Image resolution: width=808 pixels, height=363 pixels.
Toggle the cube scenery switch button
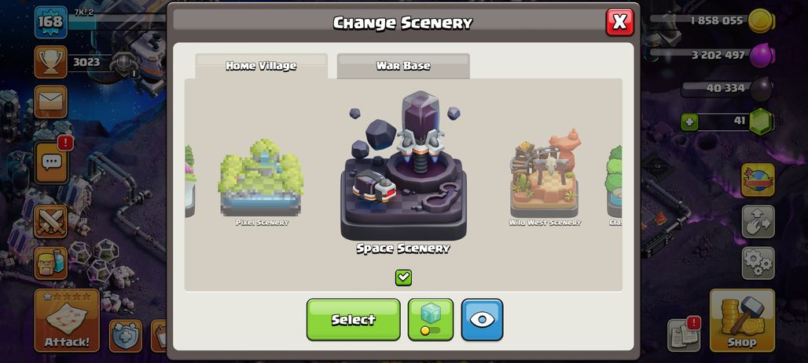tap(431, 320)
